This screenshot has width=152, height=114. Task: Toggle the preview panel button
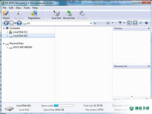(x=129, y=23)
